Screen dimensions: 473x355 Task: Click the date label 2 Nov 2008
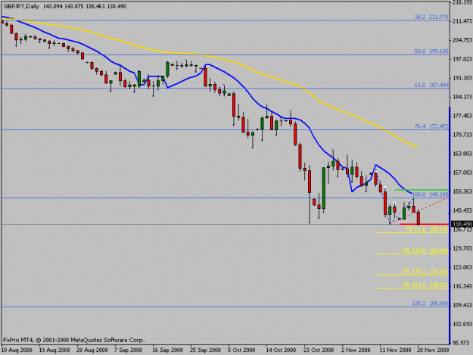pos(356,350)
